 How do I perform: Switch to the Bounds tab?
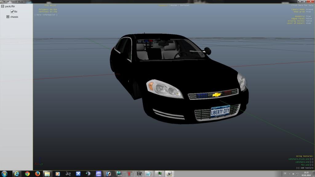coord(174,5)
